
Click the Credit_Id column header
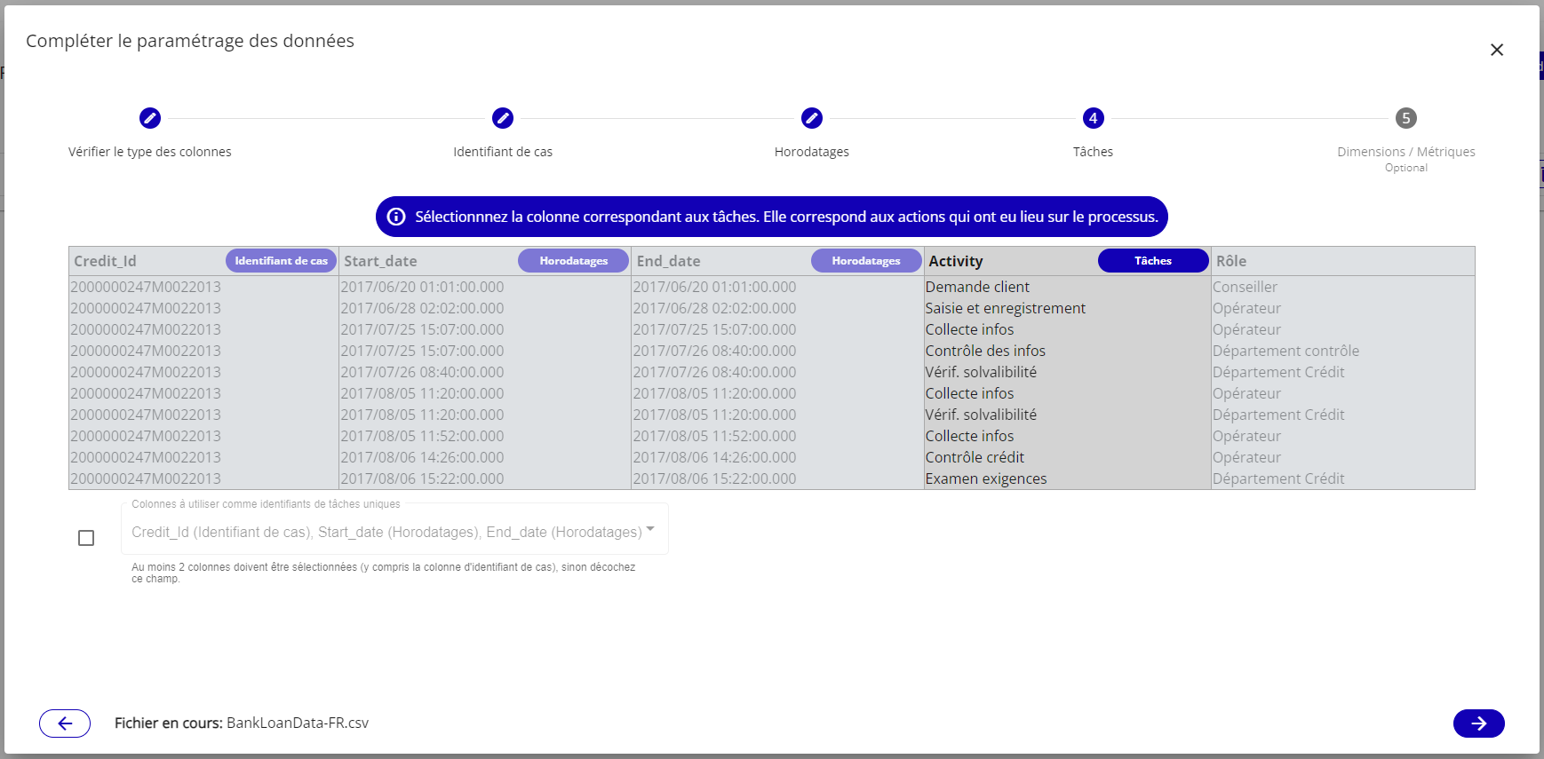(105, 261)
